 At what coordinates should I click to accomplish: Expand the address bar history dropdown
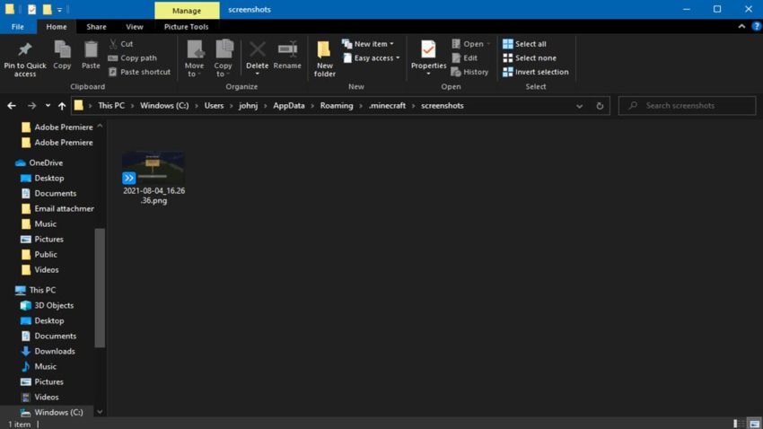(x=579, y=106)
